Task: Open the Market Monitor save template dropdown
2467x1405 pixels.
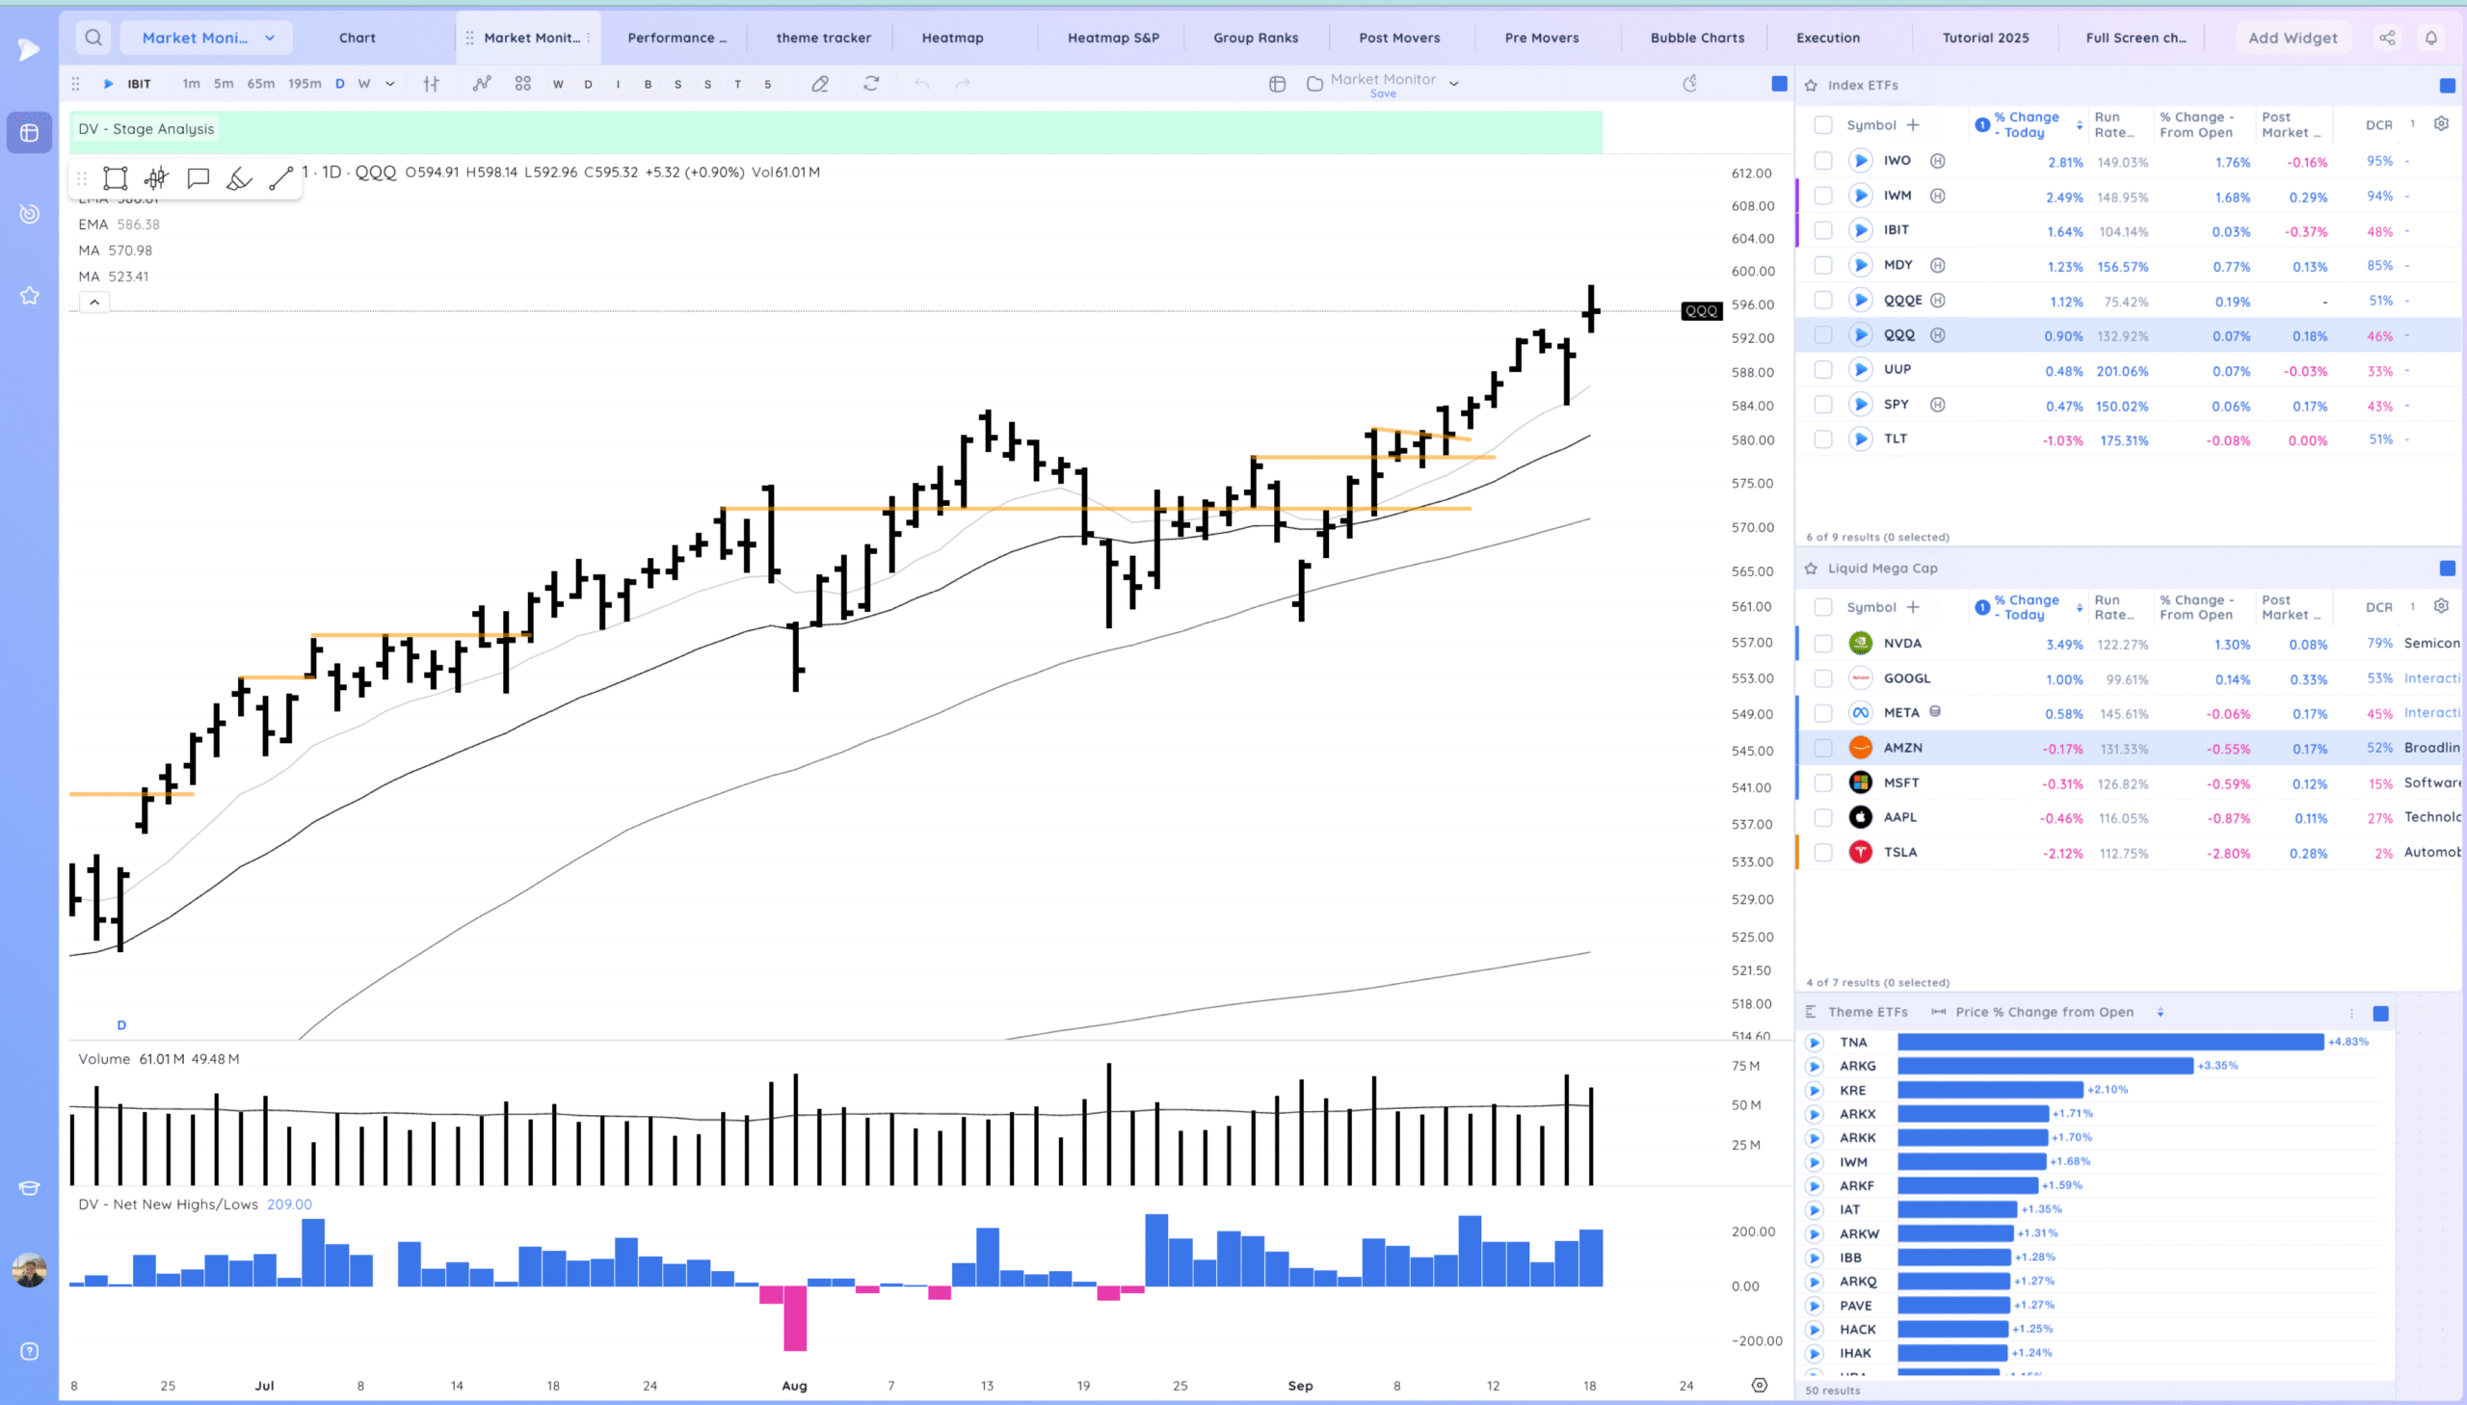Action: point(1454,84)
